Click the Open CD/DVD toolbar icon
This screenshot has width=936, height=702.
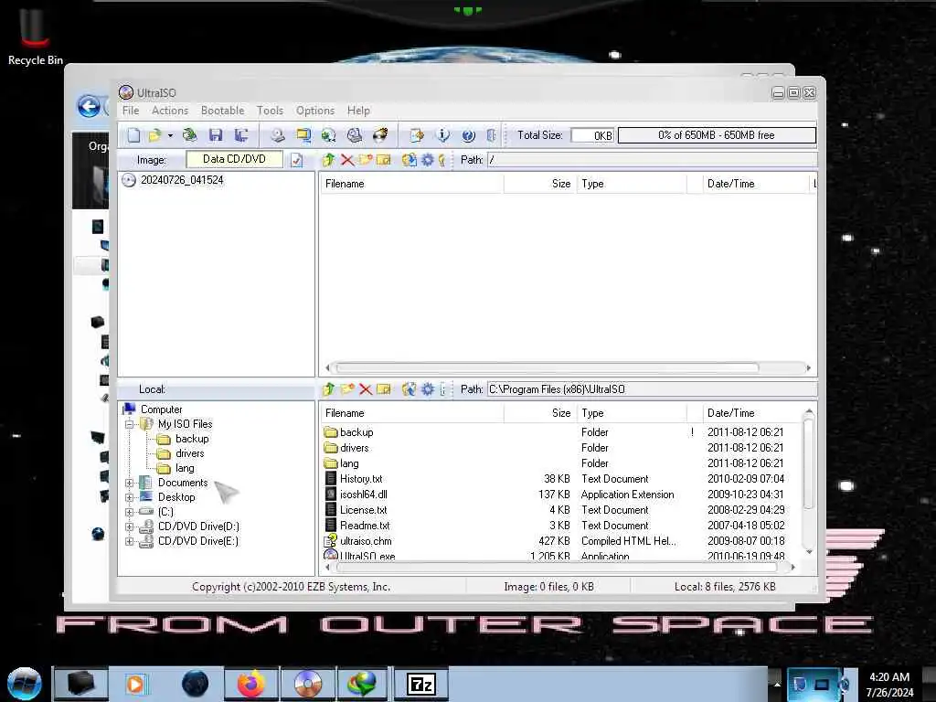point(190,135)
